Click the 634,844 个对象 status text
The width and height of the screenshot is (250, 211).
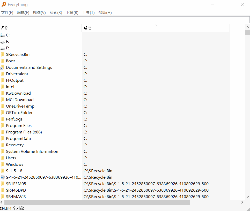tap(12, 208)
